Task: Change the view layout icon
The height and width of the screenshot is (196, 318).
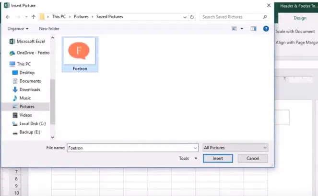Action: (234, 29)
